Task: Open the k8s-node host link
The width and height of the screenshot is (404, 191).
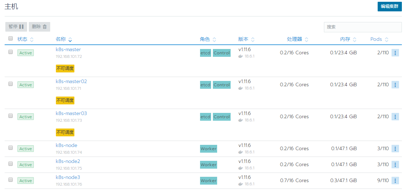Action: tap(67, 145)
